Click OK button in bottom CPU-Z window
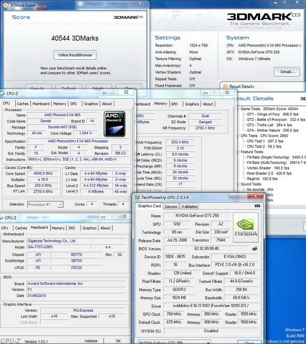 coord(118,341)
